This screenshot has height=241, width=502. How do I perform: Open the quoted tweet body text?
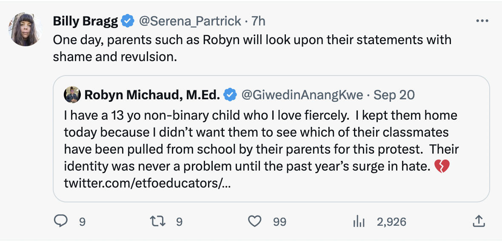point(255,140)
